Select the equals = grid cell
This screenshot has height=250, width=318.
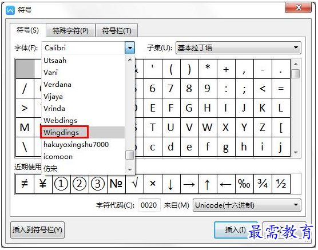pyautogui.click(x=281, y=89)
